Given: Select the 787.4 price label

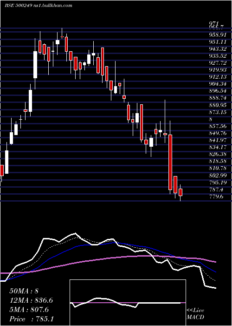Looking at the screenshot, I should click(216, 190).
